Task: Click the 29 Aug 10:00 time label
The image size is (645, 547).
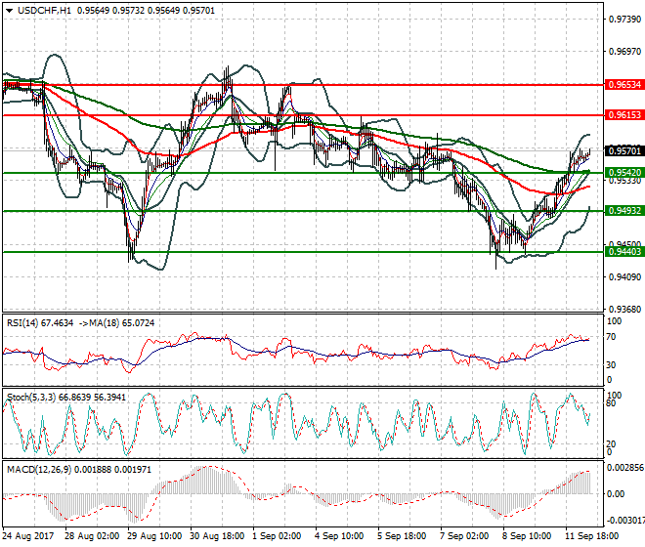Action: [x=154, y=536]
